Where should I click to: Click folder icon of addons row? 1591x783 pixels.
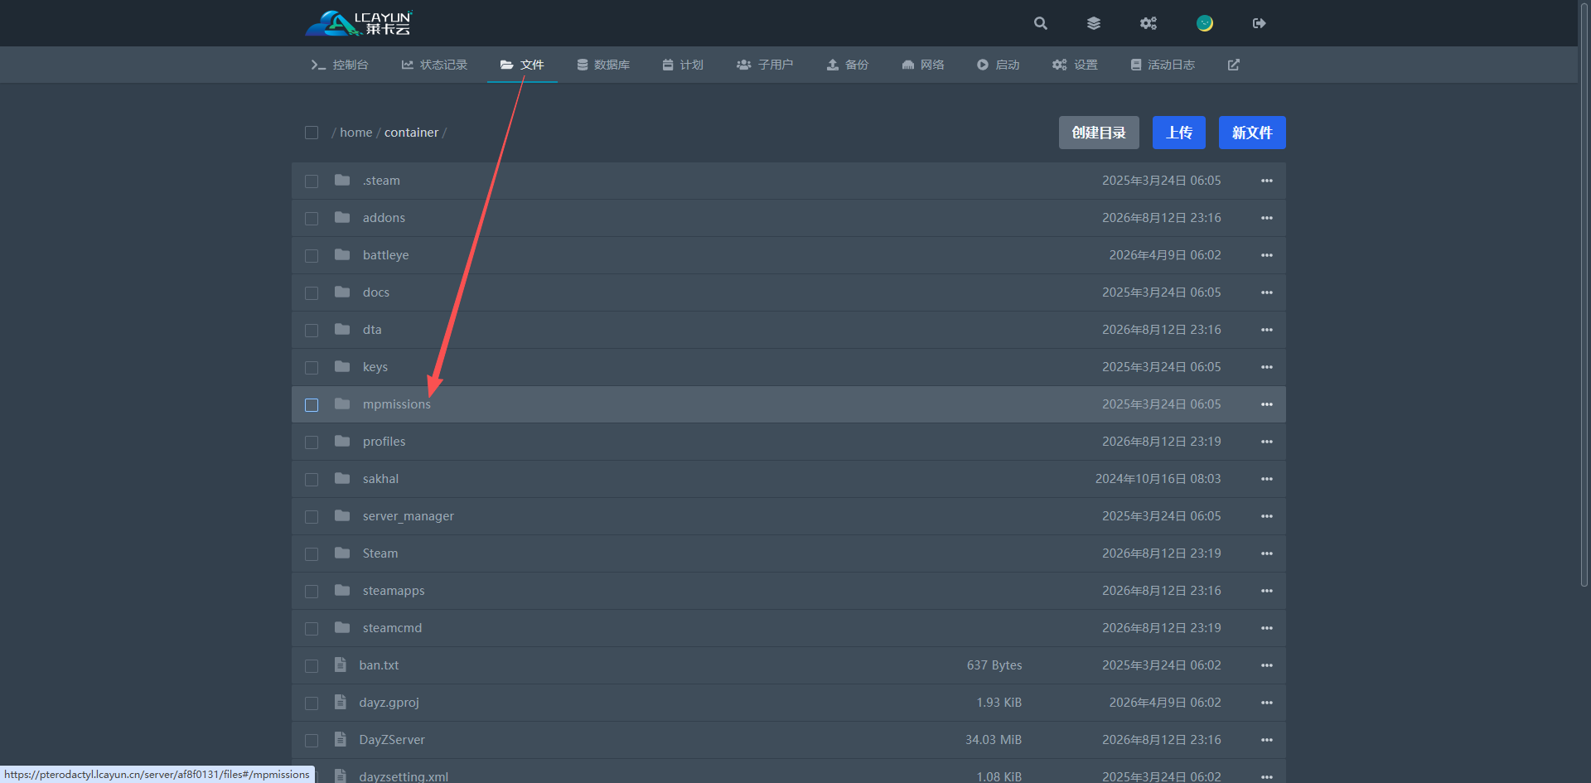pos(342,217)
